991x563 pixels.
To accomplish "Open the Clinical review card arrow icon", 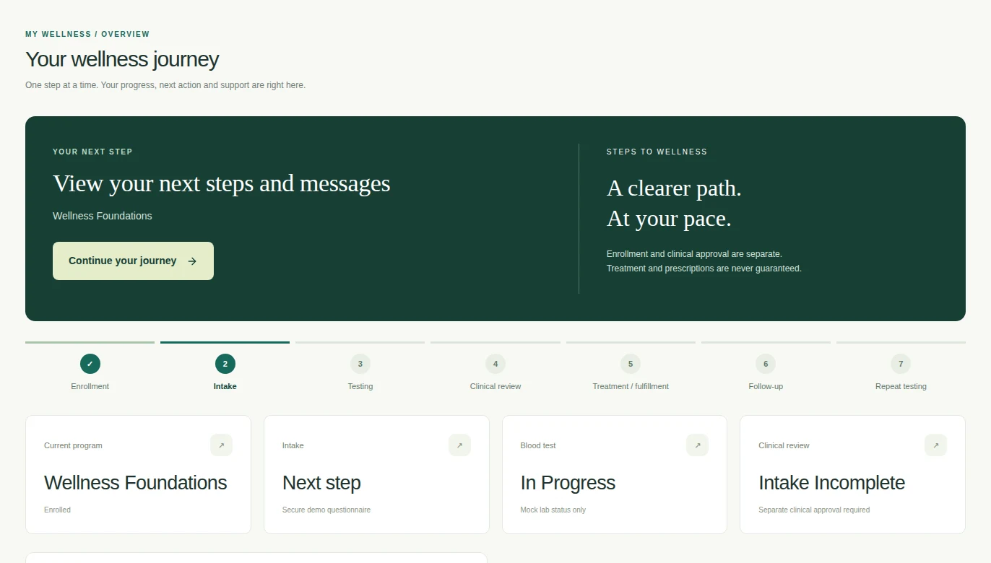I will (x=935, y=445).
